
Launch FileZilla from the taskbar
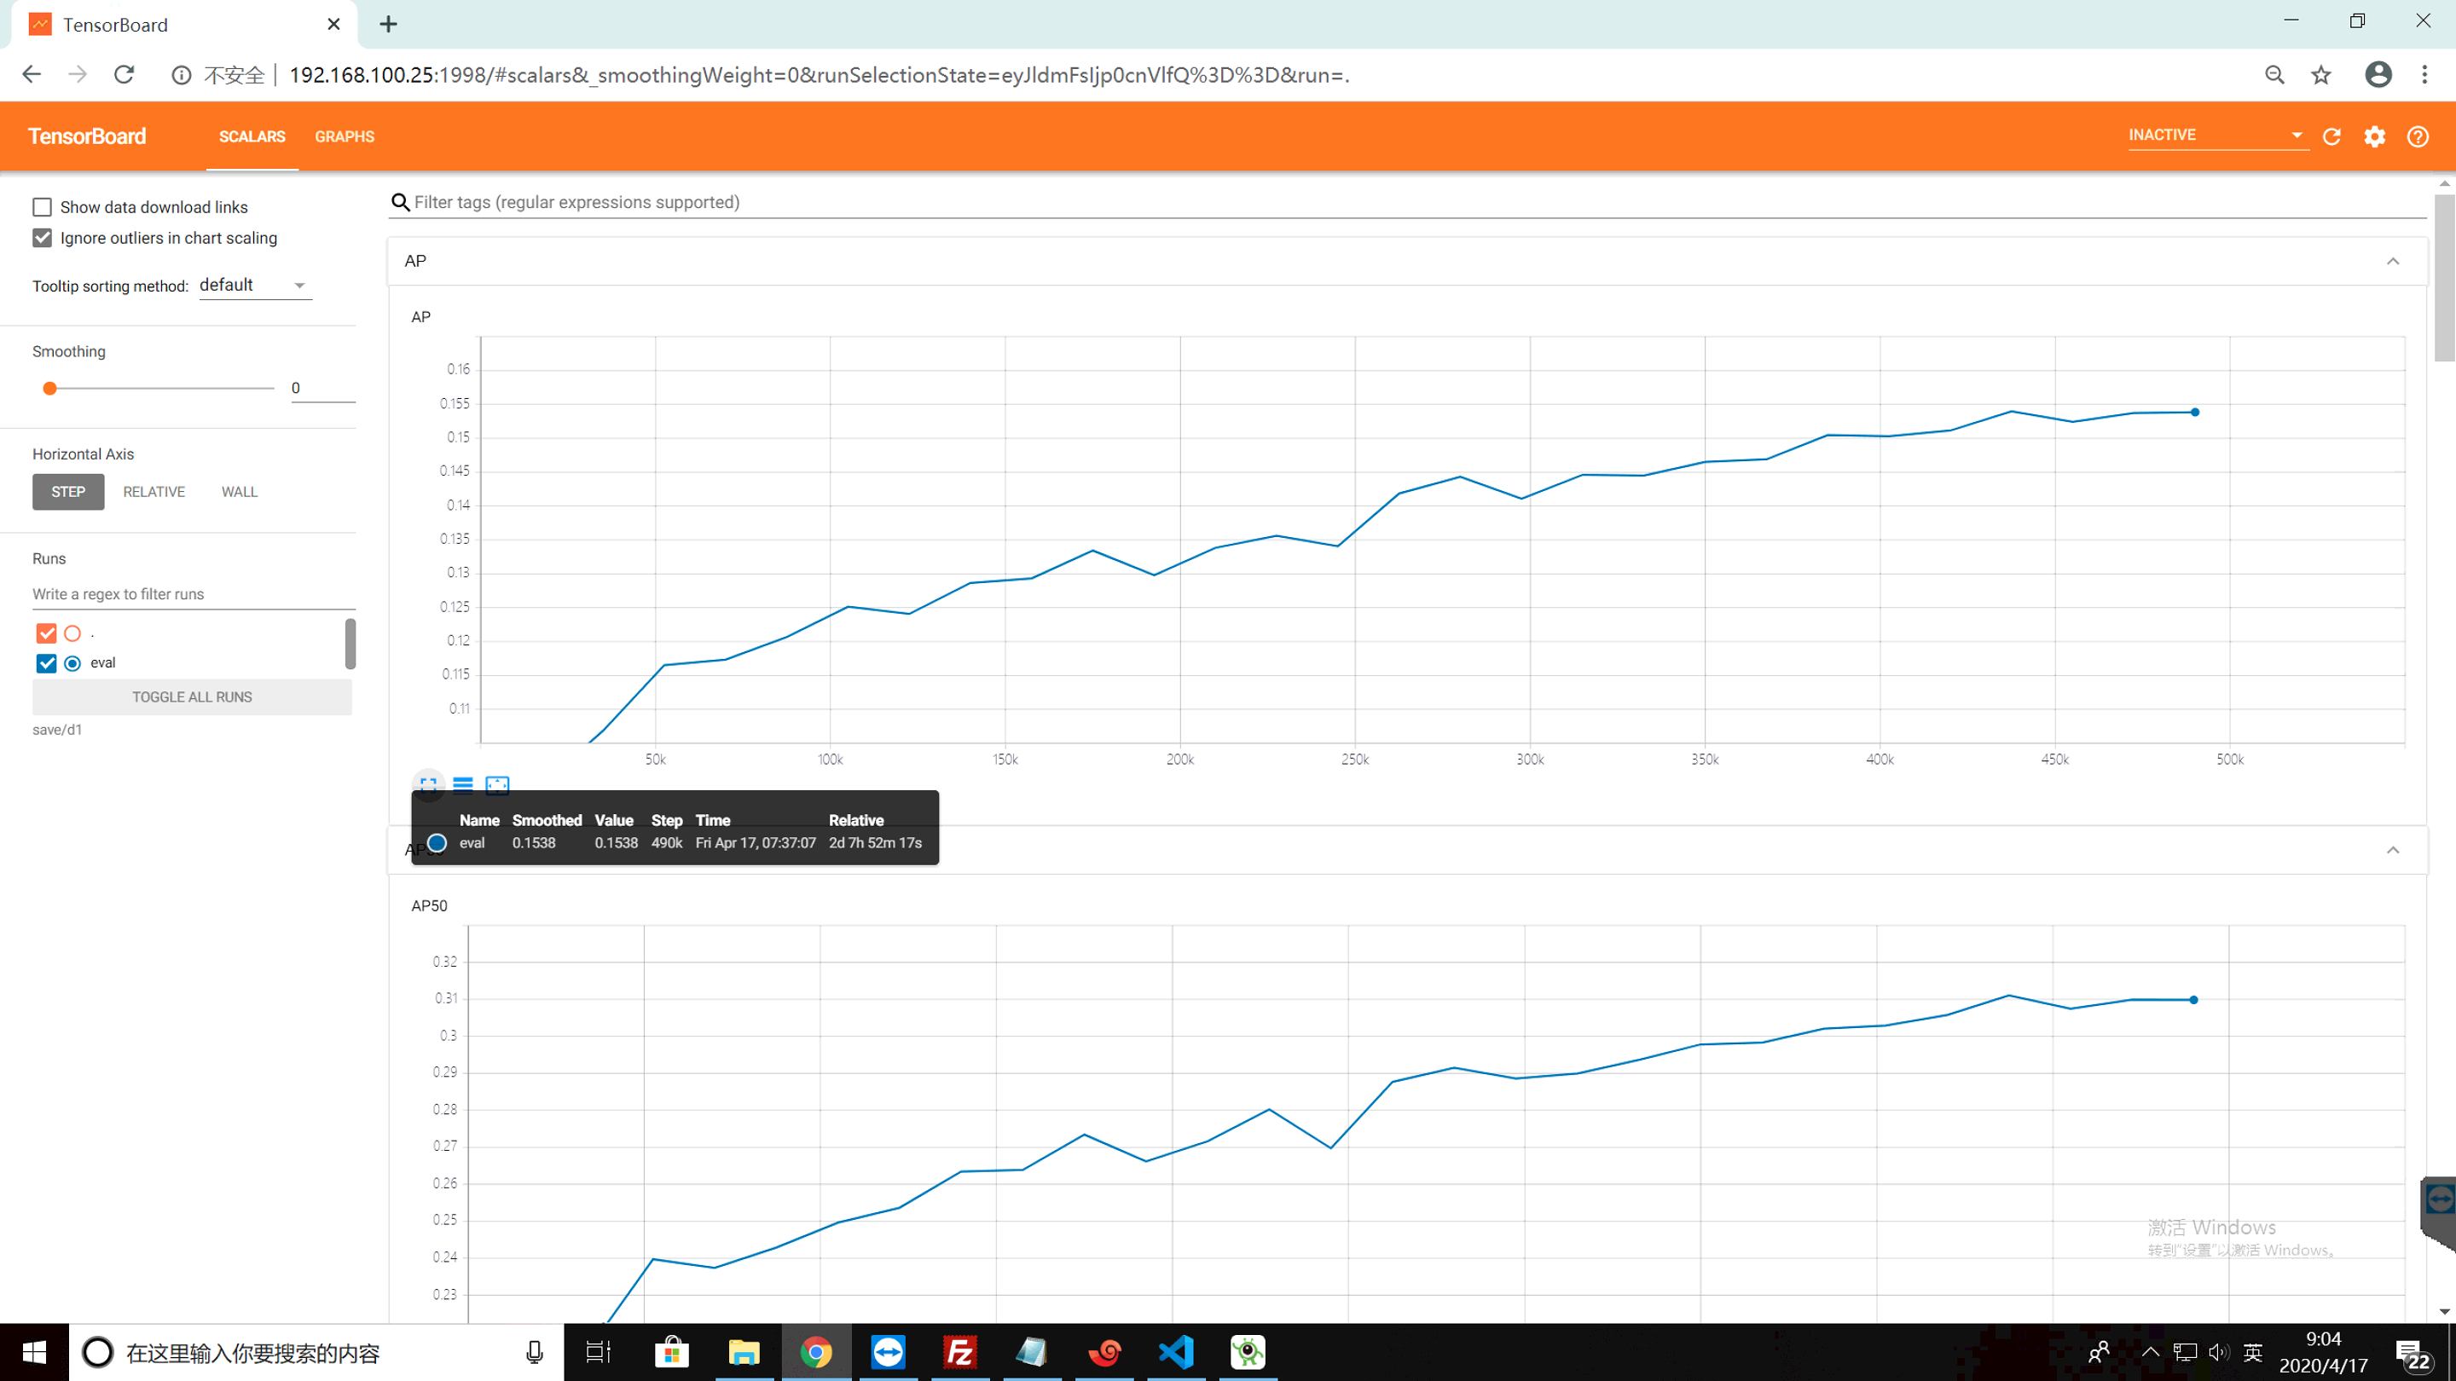tap(959, 1351)
